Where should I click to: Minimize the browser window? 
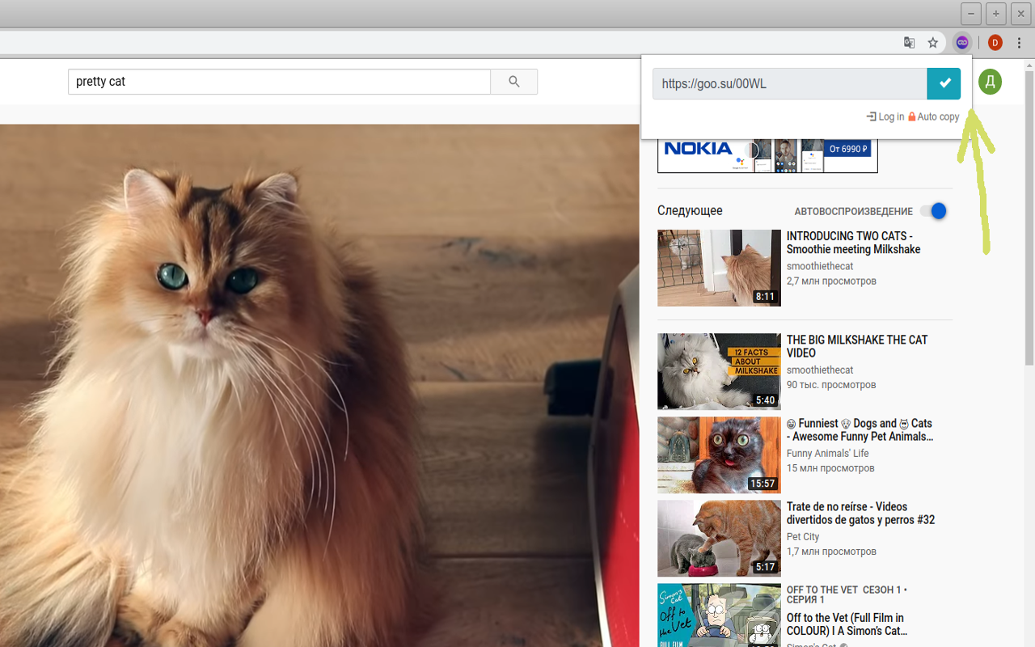click(971, 14)
